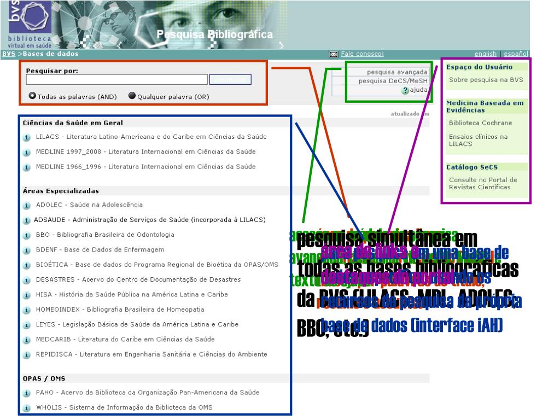Open the HISA info icon
This screenshot has width=560, height=420.
point(26,295)
